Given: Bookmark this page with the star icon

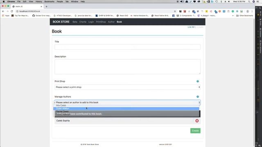Looking at the screenshot, I should tap(175, 11).
